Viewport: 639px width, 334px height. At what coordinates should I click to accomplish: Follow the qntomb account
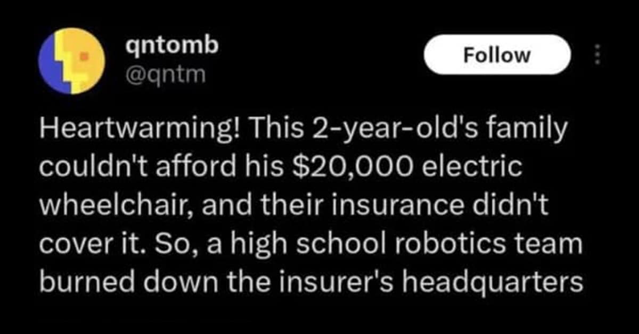coord(497,54)
